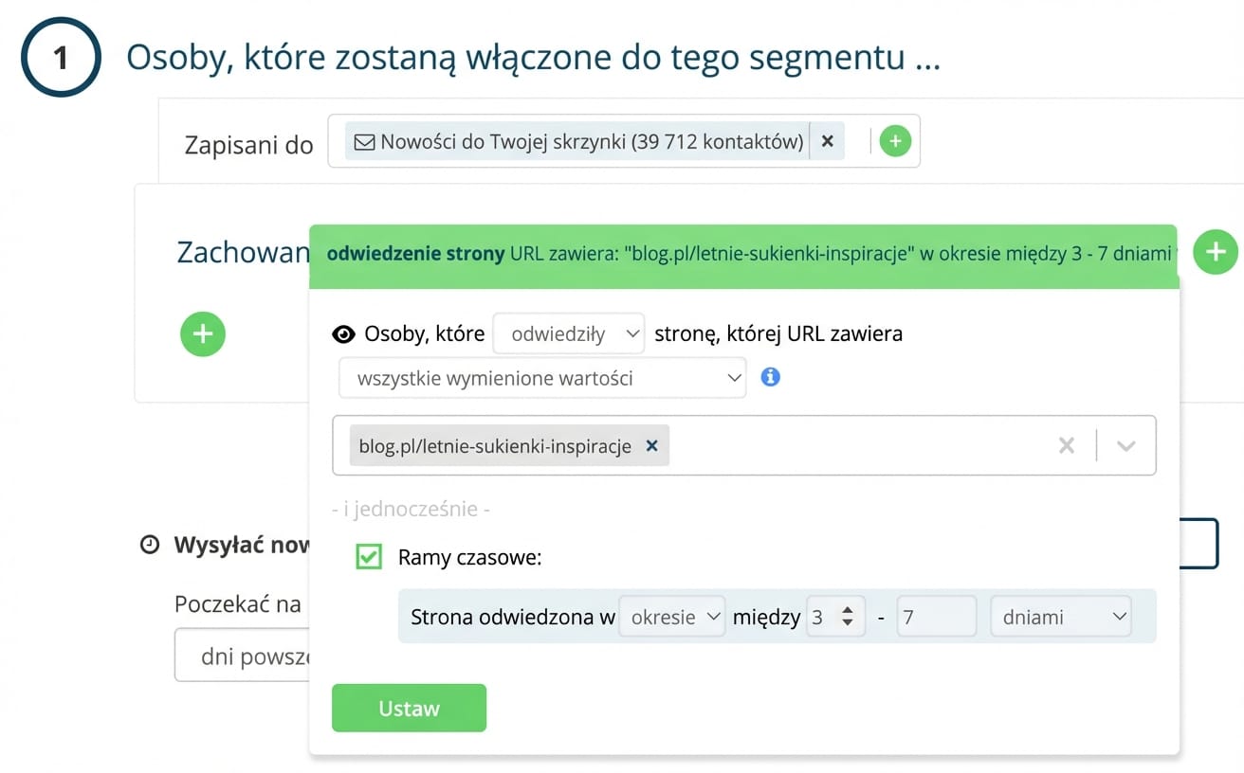Click the "7" number input field
The width and height of the screenshot is (1244, 773).
[935, 617]
